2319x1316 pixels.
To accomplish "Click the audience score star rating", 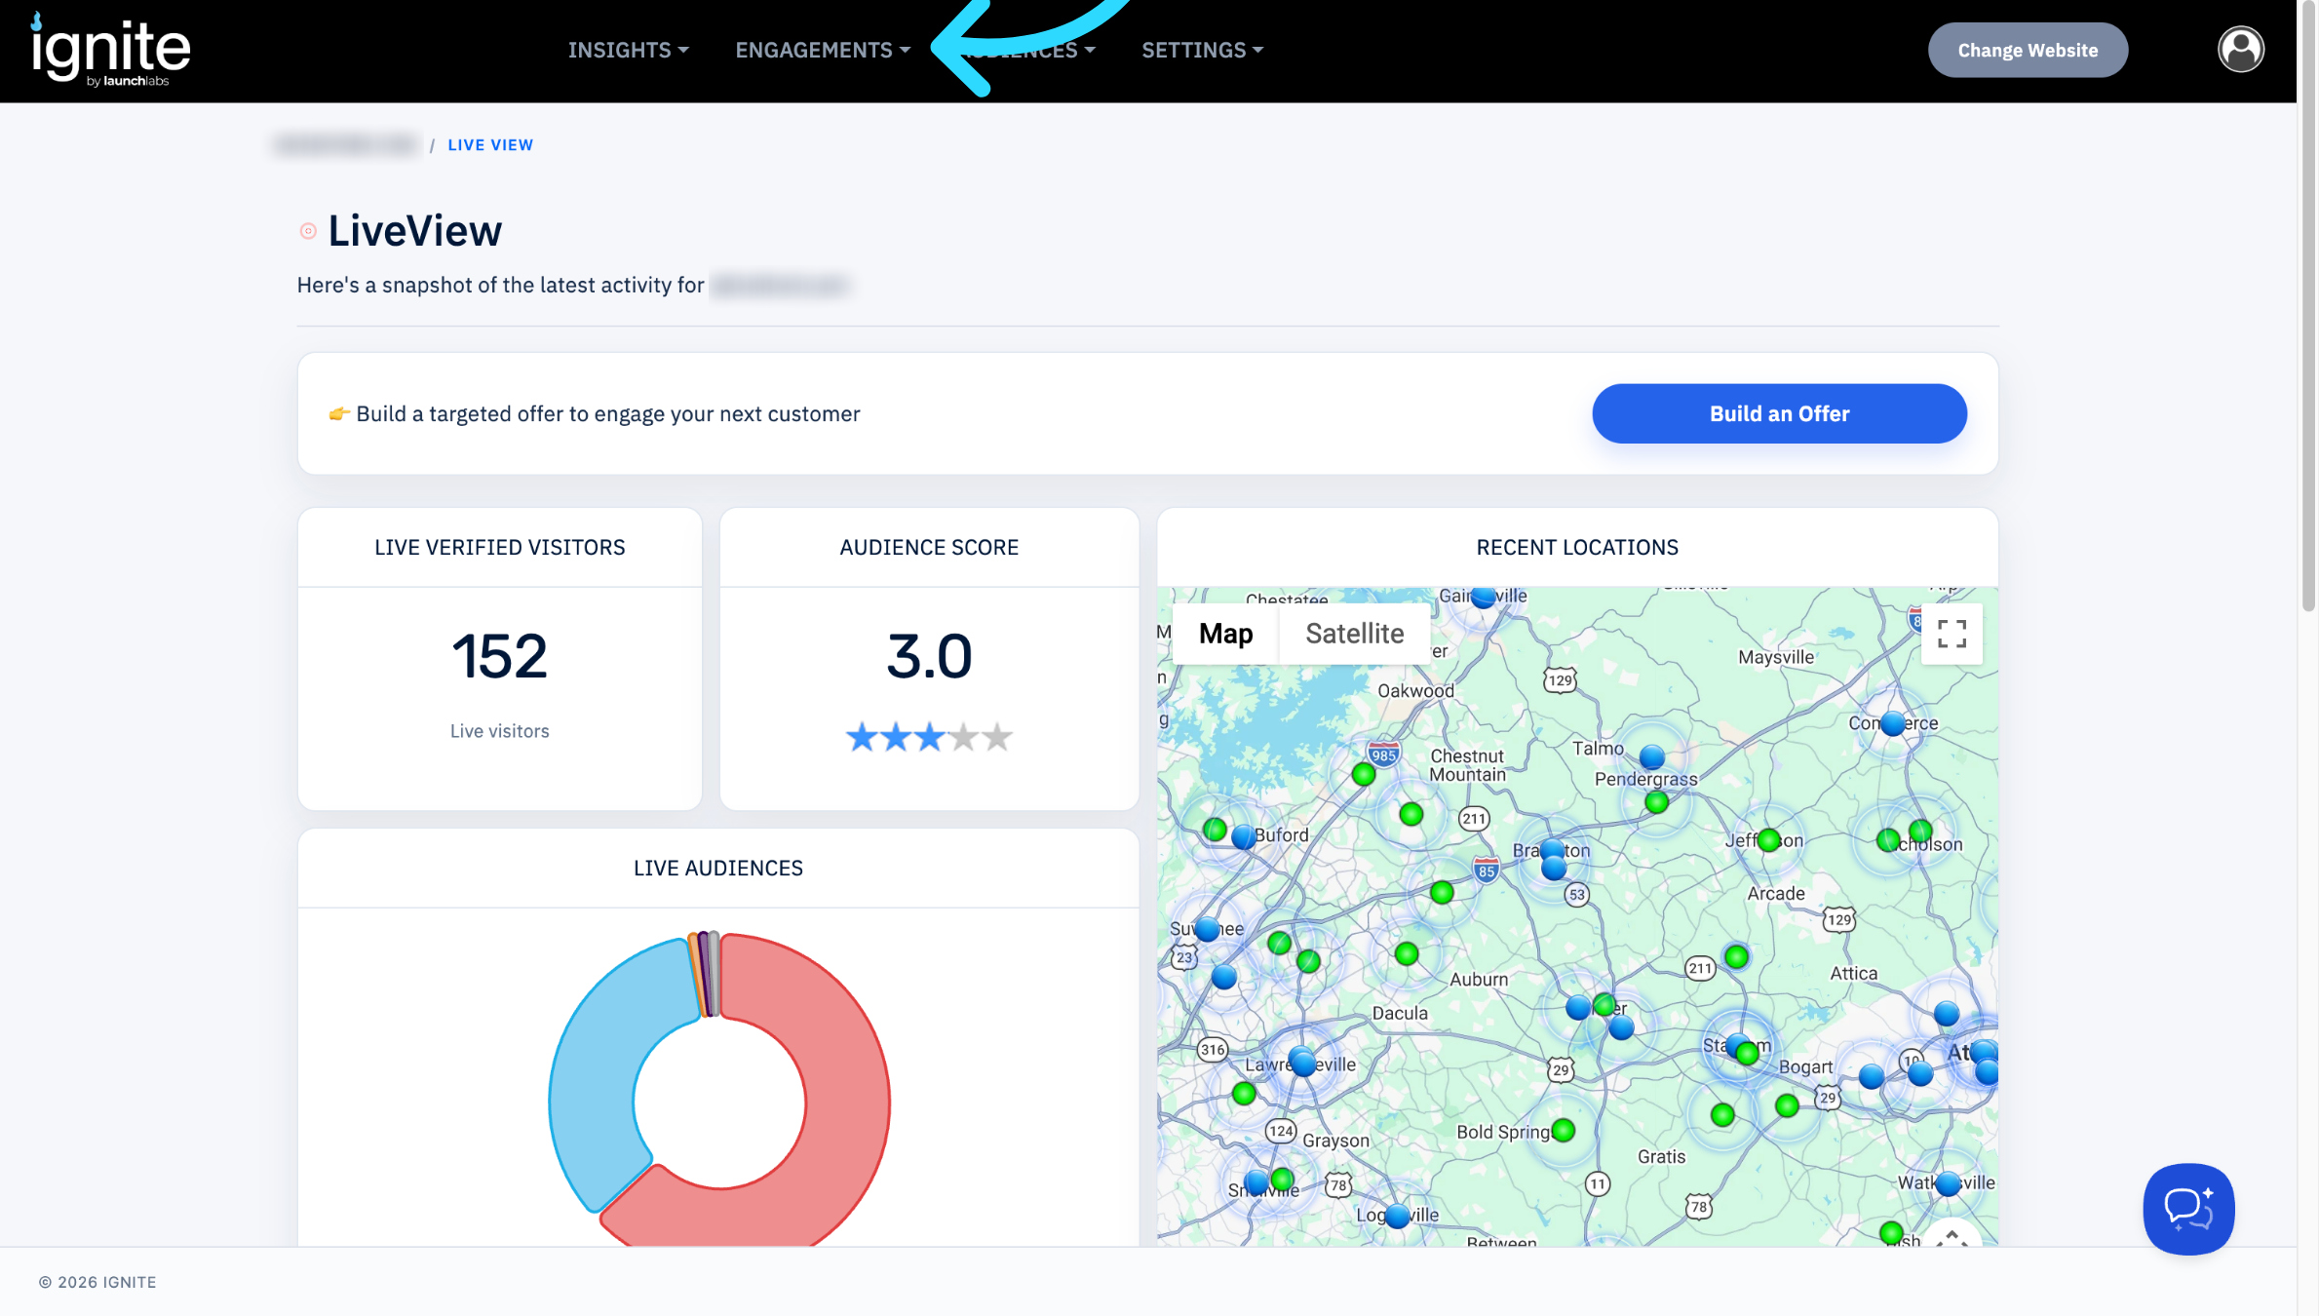I will 929,737.
